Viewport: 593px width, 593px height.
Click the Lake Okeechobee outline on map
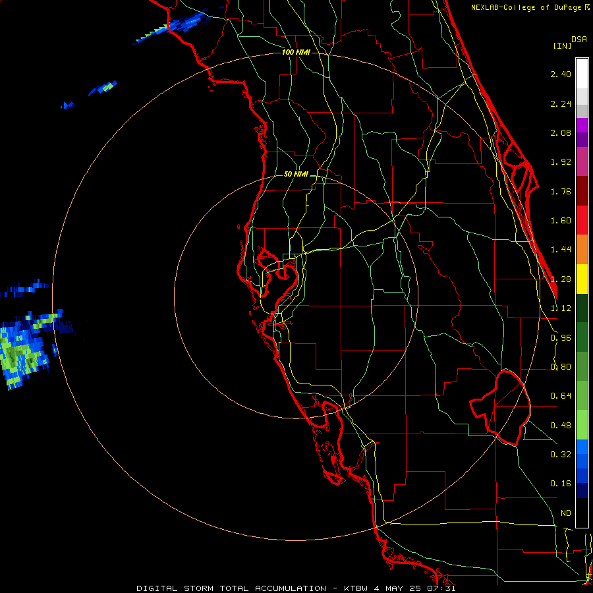500,408
